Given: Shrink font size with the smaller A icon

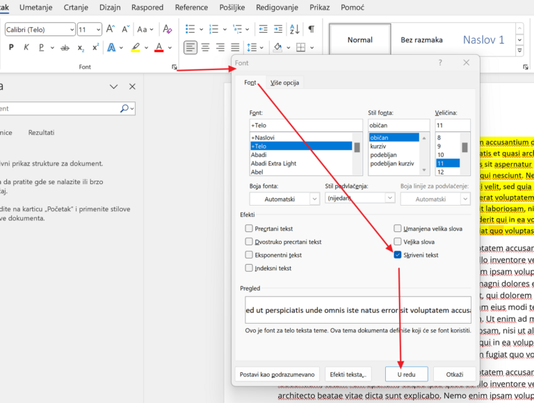Looking at the screenshot, I should point(125,29).
